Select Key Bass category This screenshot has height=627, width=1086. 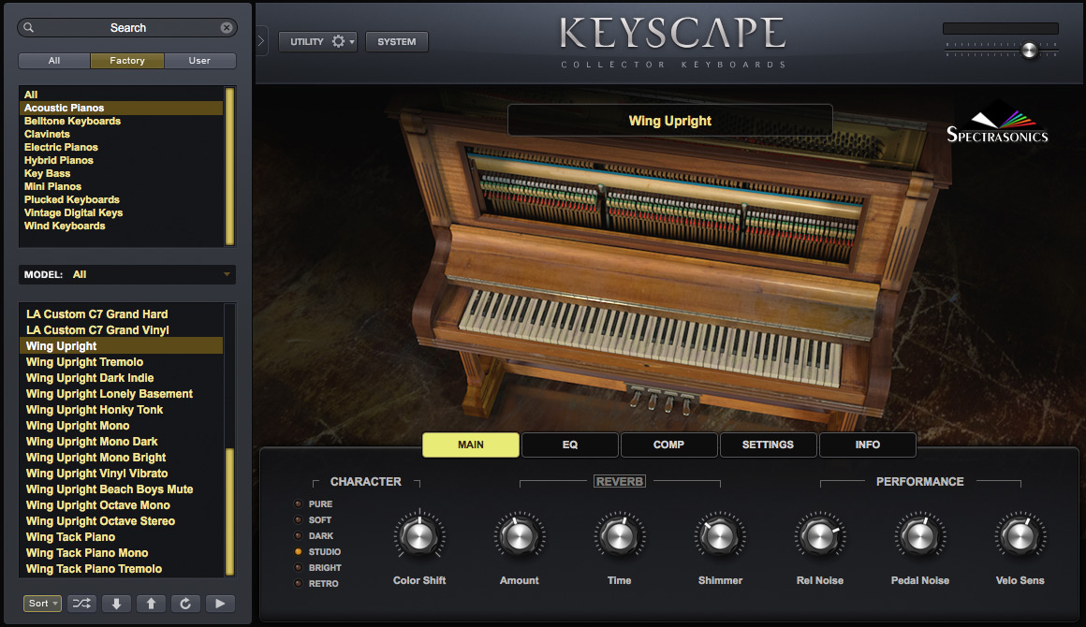[x=121, y=174]
